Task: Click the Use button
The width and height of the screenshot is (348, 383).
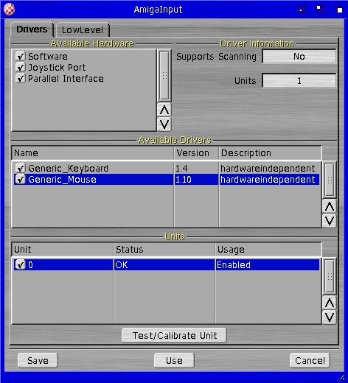Action: (174, 360)
